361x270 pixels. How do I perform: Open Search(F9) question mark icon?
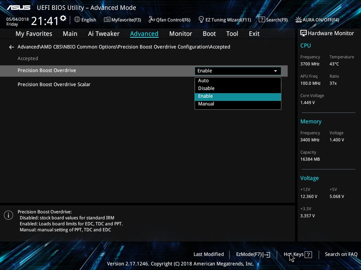[x=262, y=20]
